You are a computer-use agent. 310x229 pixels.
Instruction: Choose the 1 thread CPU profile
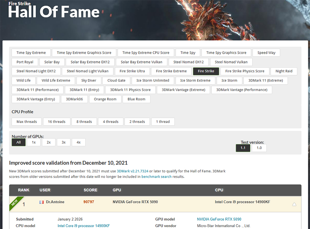pos(163,122)
